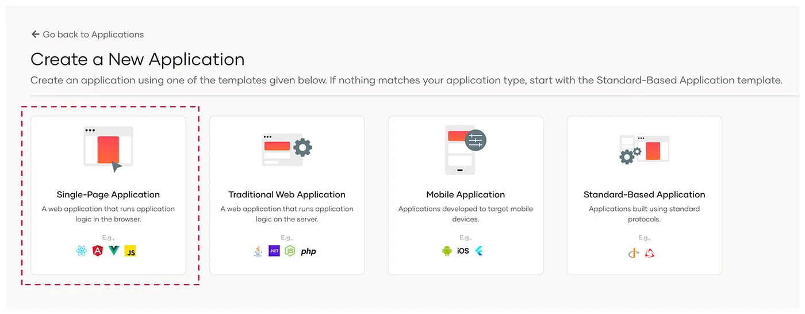
Task: Click the yellow JS logo icon
Action: coord(130,251)
